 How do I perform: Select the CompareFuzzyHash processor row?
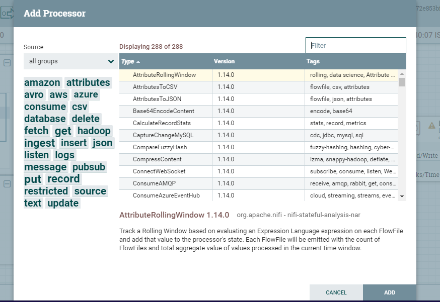click(x=258, y=147)
